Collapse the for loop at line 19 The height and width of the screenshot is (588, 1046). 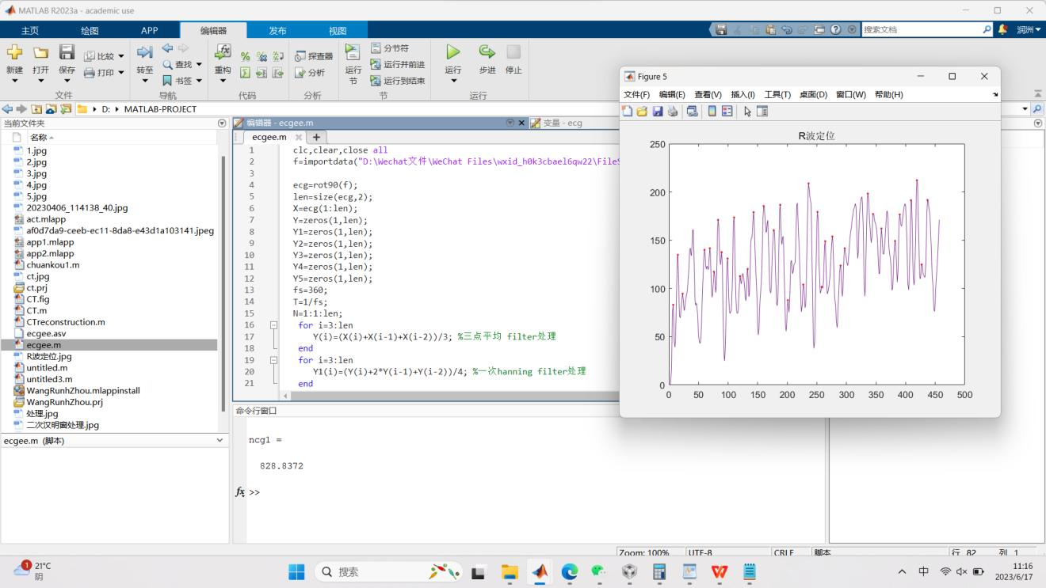tap(273, 359)
